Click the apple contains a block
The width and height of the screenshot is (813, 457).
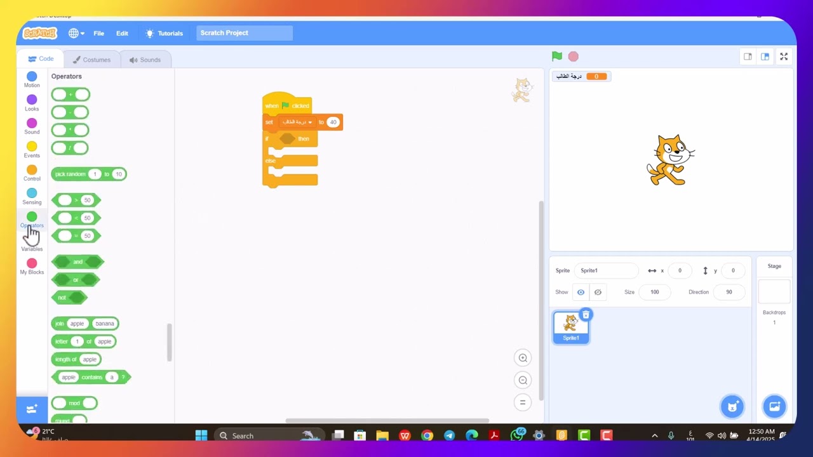coord(91,377)
